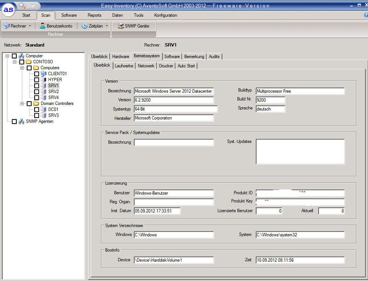Switch to the Audits tab
The width and height of the screenshot is (368, 281).
[214, 57]
